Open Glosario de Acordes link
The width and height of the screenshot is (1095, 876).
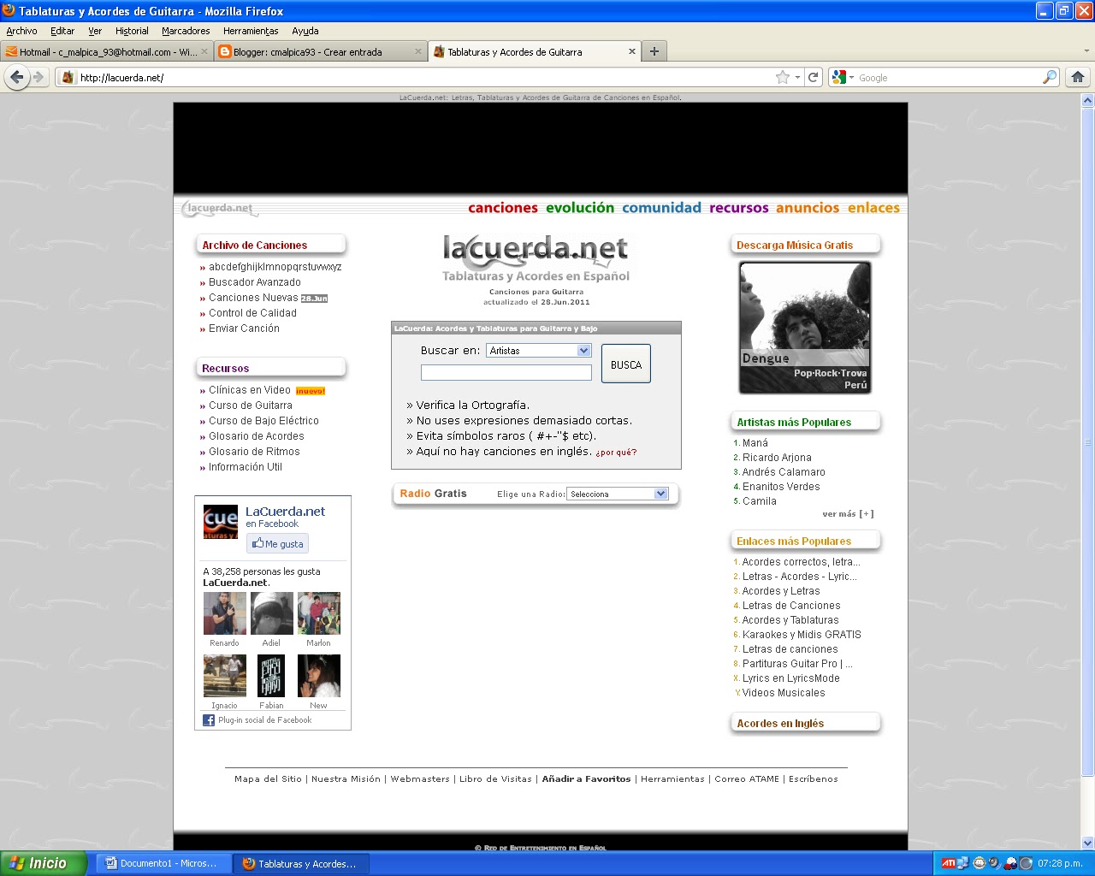[257, 436]
